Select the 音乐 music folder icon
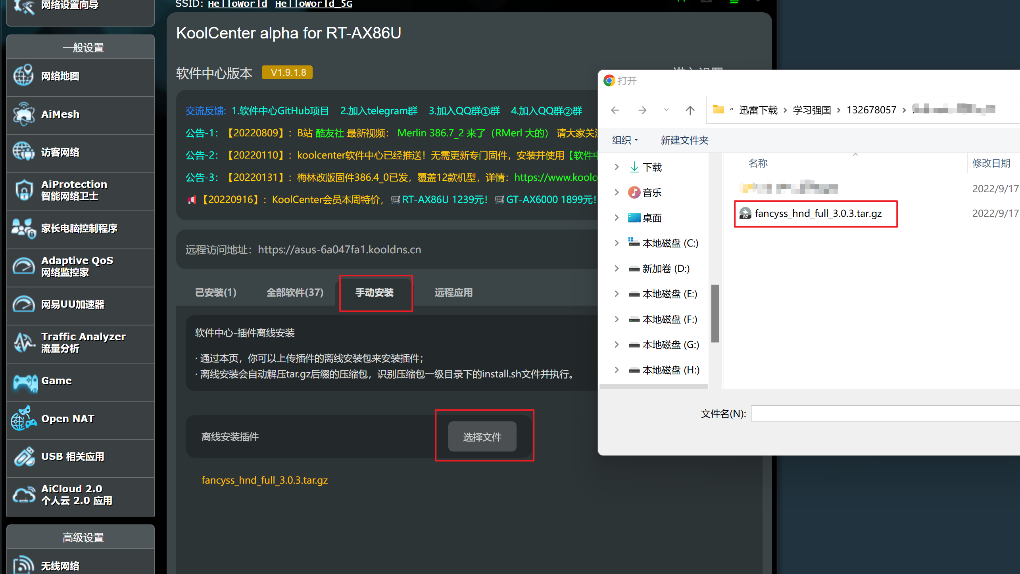 click(x=634, y=192)
